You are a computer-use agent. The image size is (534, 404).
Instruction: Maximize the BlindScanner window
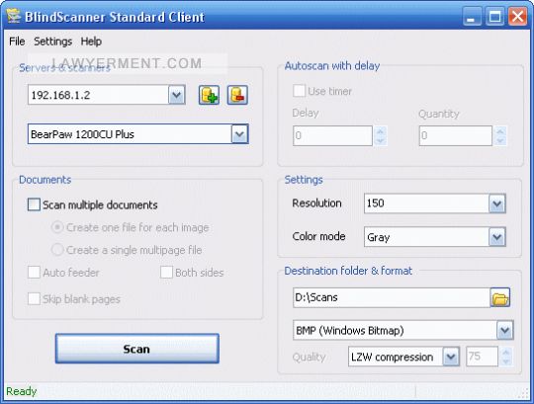[x=494, y=17]
